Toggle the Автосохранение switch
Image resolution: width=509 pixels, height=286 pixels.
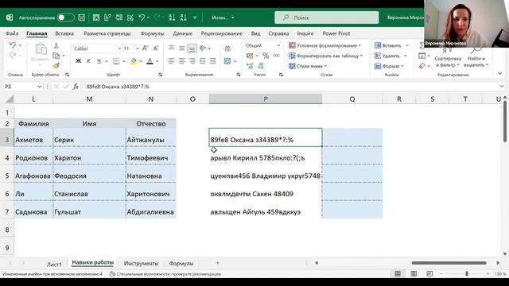[x=66, y=17]
